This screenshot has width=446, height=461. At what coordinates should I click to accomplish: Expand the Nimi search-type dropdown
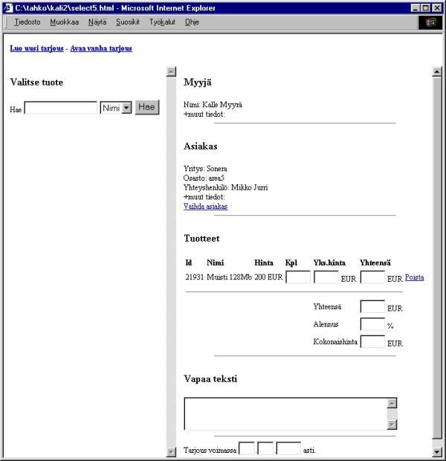click(x=126, y=108)
